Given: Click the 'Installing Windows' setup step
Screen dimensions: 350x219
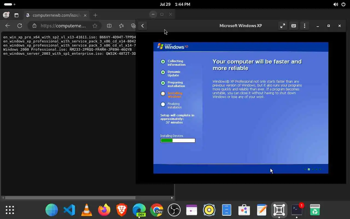Looking at the screenshot, I should (175, 95).
